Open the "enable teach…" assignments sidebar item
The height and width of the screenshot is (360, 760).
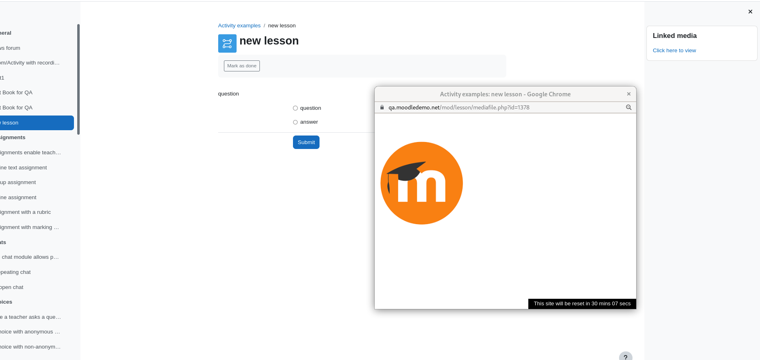pos(31,153)
